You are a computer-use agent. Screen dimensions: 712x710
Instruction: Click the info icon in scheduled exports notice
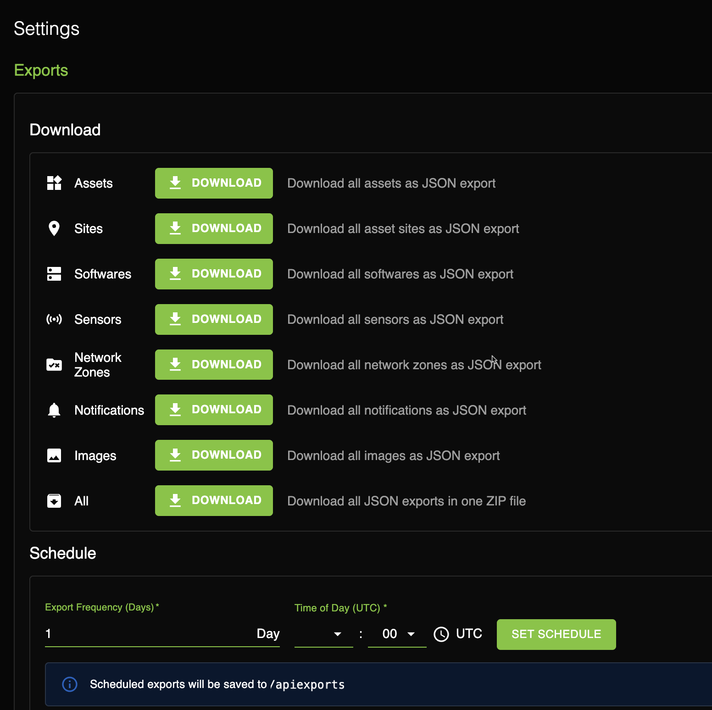click(x=70, y=684)
